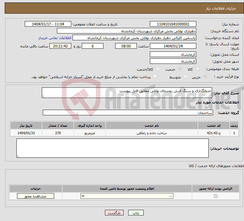Click the توضیحات خریدار text area
The image size is (244, 221).
[112, 148]
